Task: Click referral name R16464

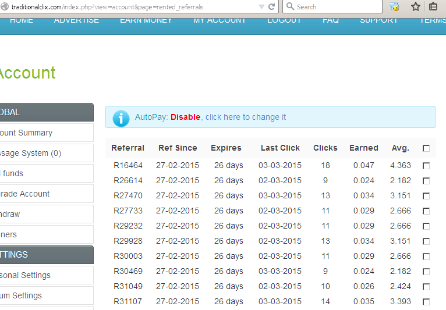Action: (x=128, y=165)
